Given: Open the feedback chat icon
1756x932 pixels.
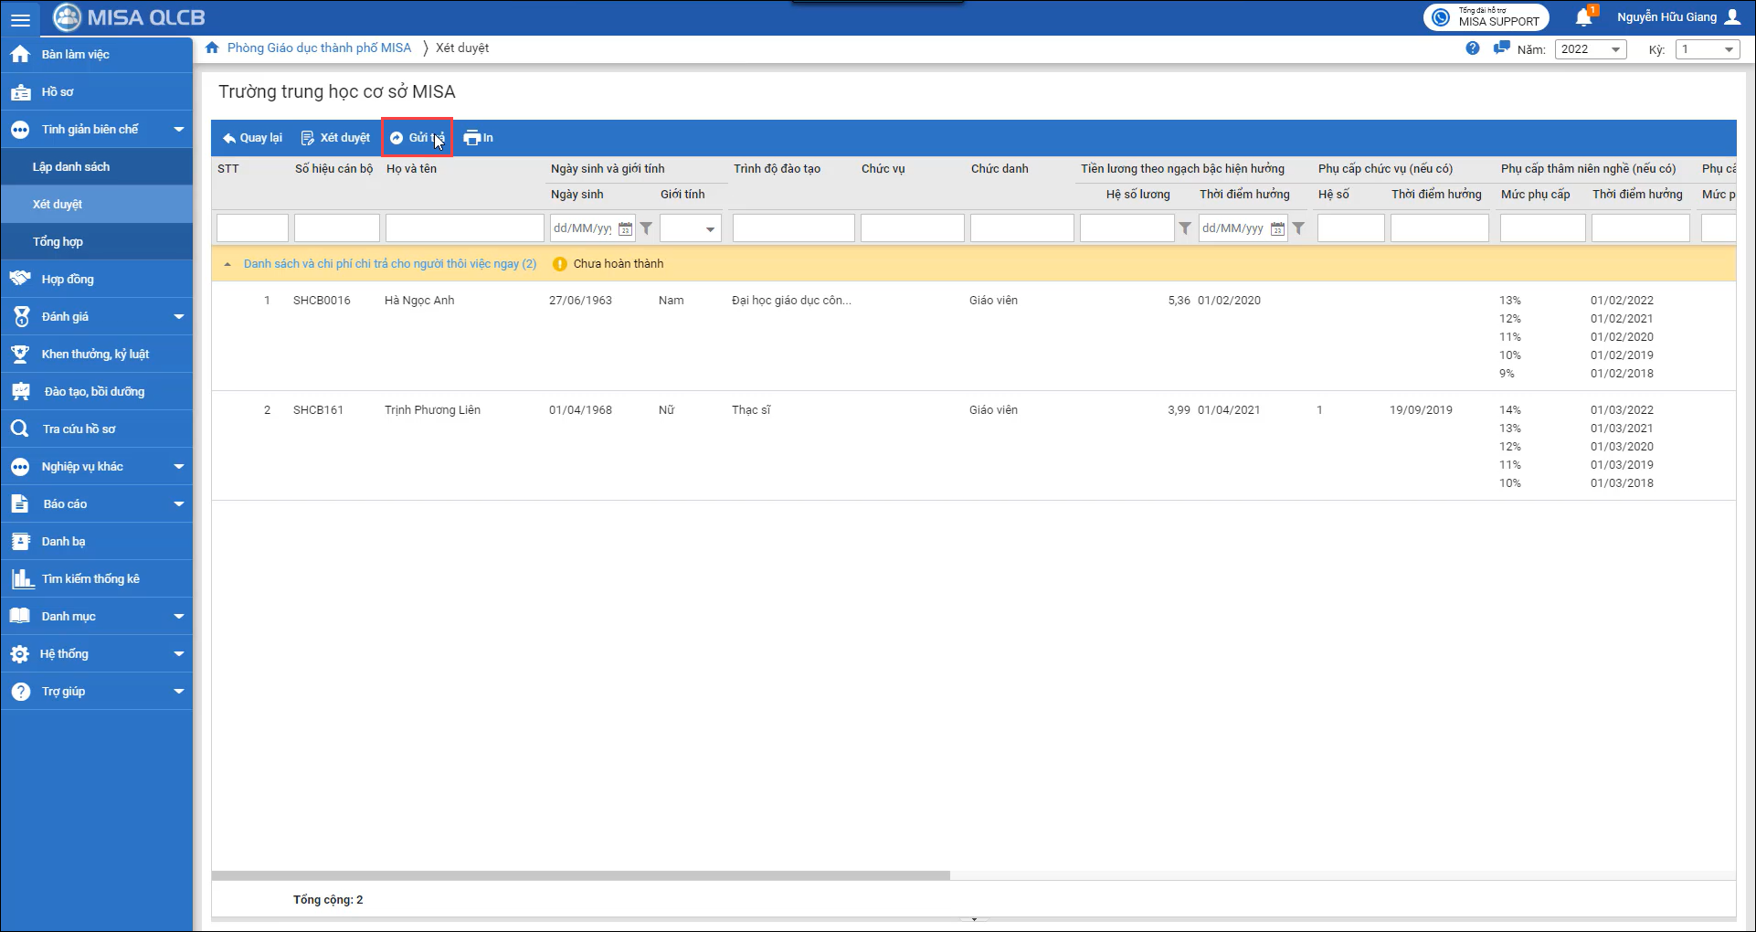Looking at the screenshot, I should [1500, 48].
